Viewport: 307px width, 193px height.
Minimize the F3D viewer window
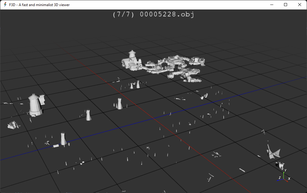272,5
